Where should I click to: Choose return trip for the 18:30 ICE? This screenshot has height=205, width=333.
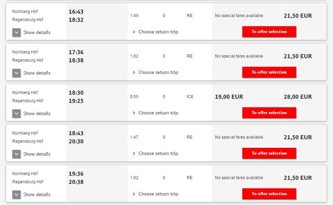point(158,113)
